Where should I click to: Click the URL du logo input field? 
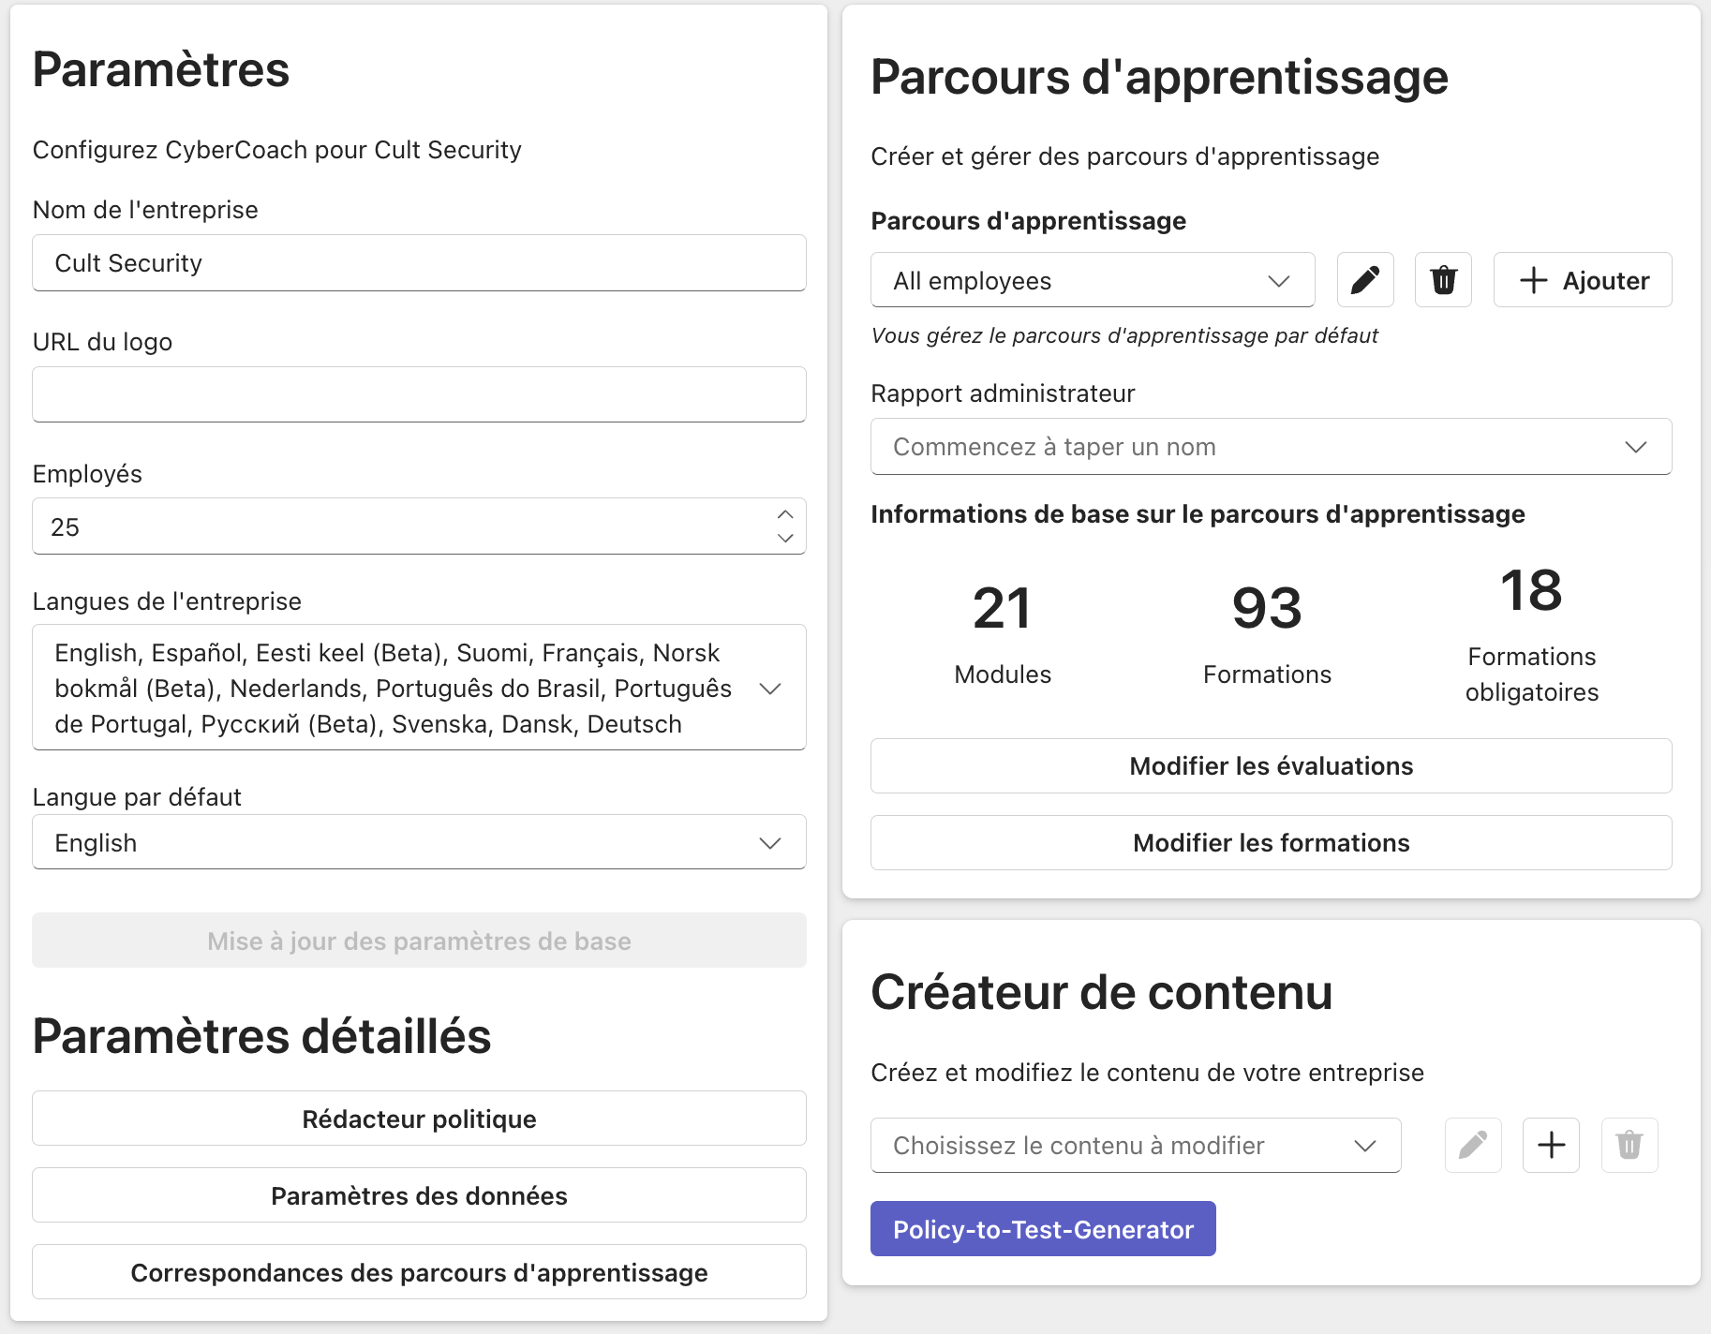[418, 393]
